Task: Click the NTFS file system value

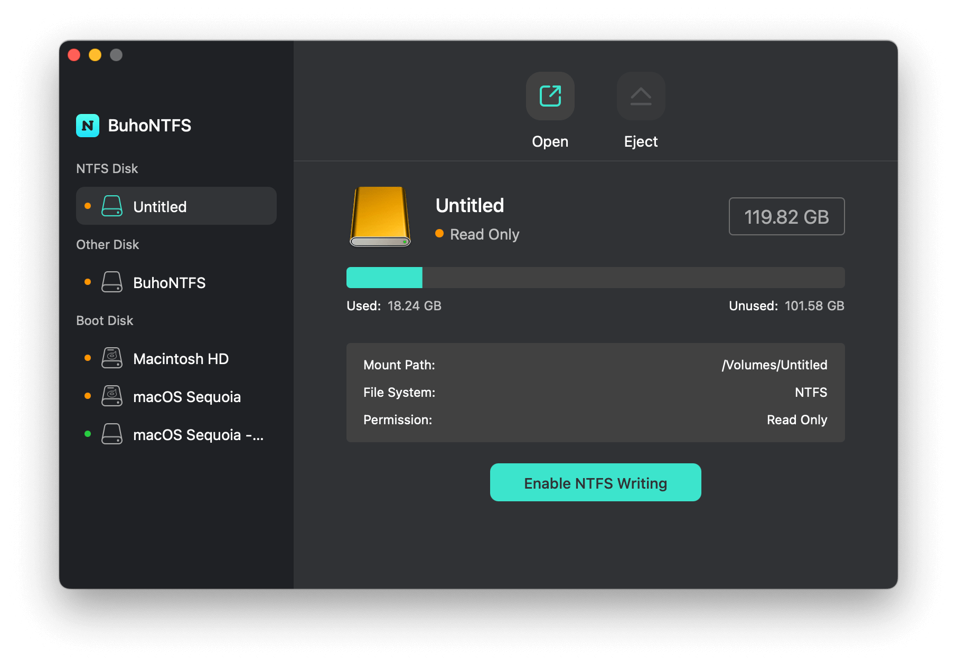Action: pyautogui.click(x=811, y=393)
